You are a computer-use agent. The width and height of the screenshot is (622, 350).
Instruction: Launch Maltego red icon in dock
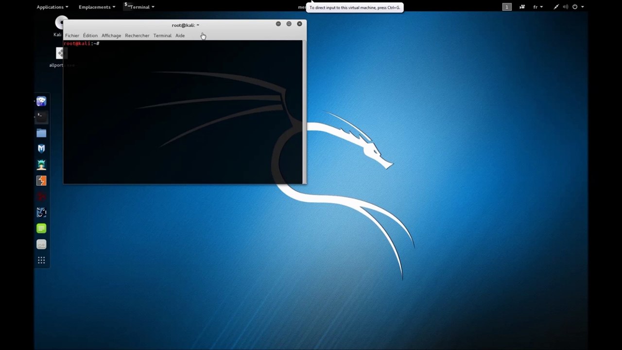[x=41, y=196]
